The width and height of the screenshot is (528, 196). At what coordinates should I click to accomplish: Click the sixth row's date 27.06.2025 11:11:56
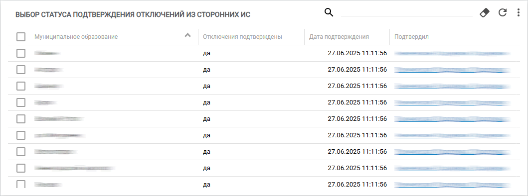[357, 135]
